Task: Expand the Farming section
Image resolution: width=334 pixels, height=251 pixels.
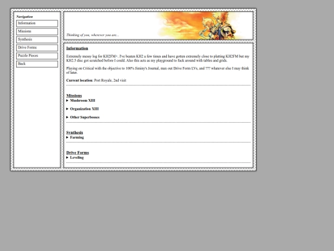Action: [x=75, y=137]
